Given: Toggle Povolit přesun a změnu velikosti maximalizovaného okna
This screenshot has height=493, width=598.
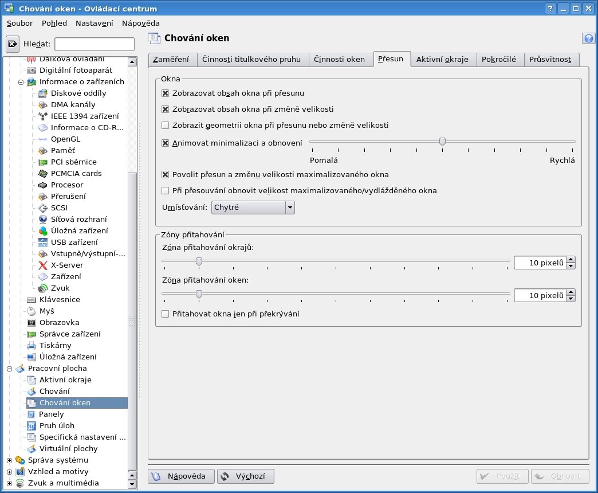Looking at the screenshot, I should 165,174.
